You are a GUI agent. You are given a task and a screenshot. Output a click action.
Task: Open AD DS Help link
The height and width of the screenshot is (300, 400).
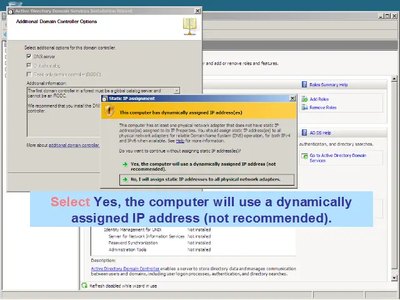coord(320,133)
